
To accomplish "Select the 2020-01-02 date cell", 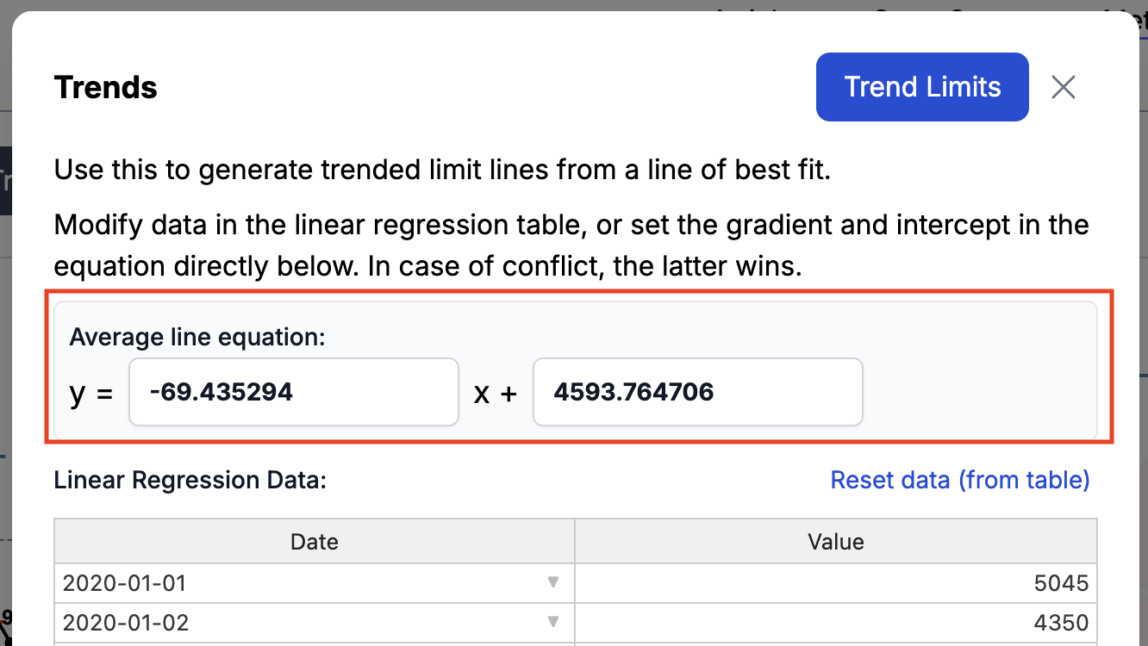I will (x=315, y=623).
